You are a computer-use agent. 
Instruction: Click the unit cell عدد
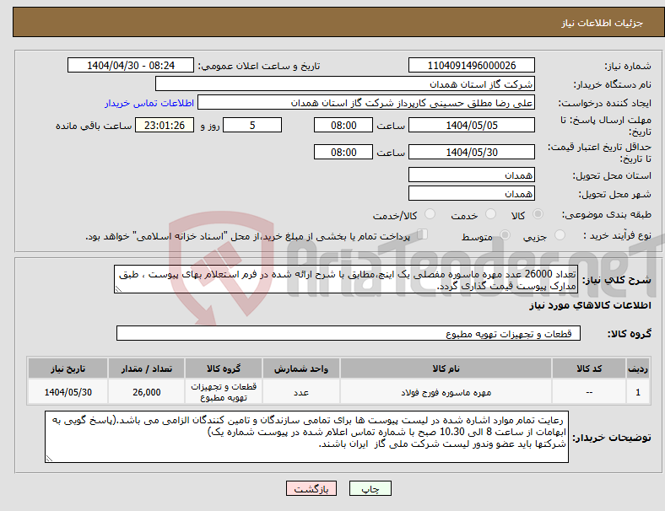pos(301,392)
